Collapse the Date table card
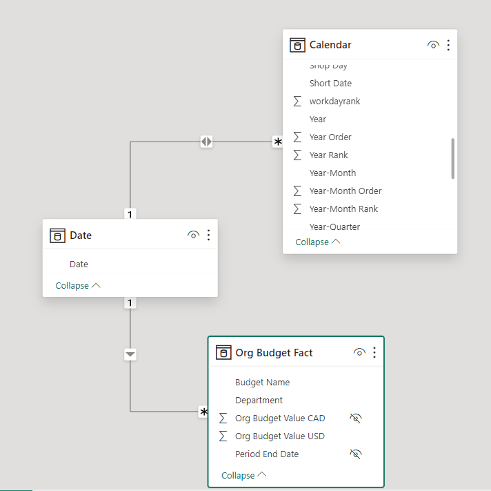Screen dimensions: 491x491 [77, 286]
